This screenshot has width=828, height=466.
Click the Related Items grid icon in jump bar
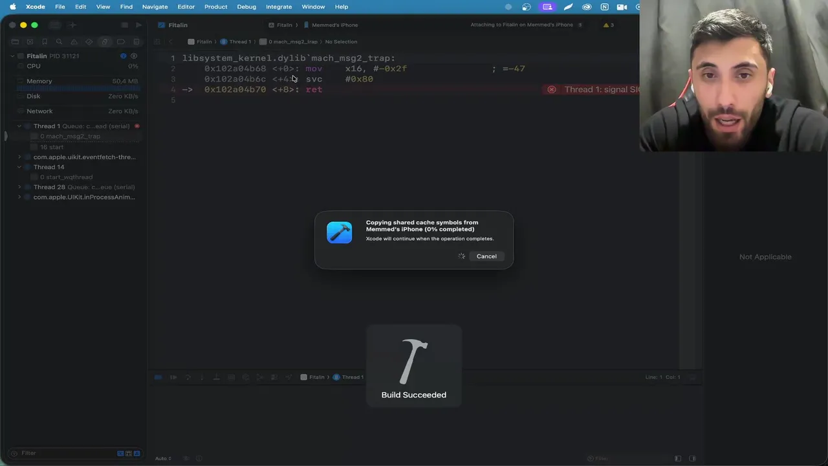pyautogui.click(x=157, y=41)
